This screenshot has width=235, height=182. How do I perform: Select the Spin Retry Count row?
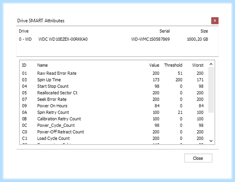pyautogui.click(x=113, y=112)
